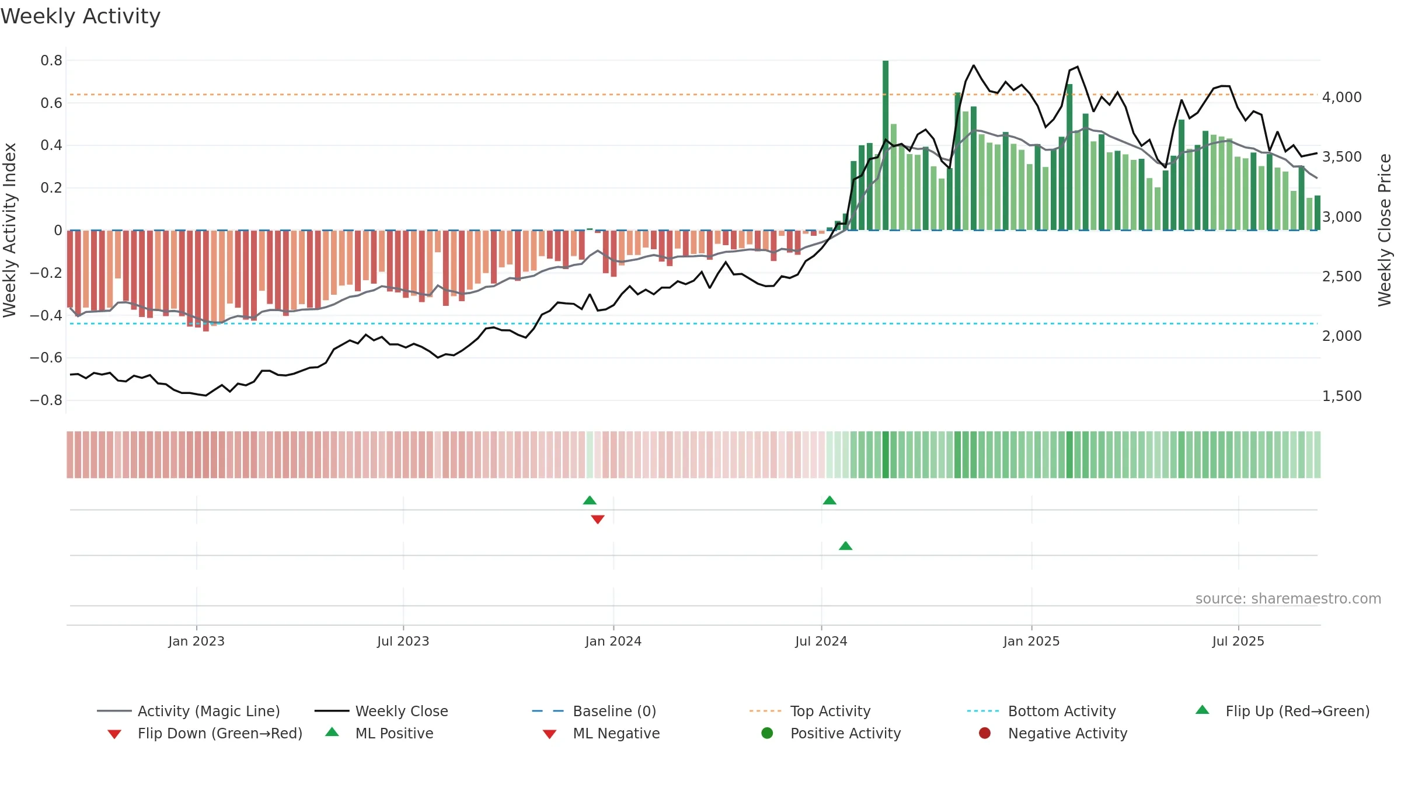Toggle Weekly Close legend entry
Image resolution: width=1401 pixels, height=788 pixels.
[381, 711]
